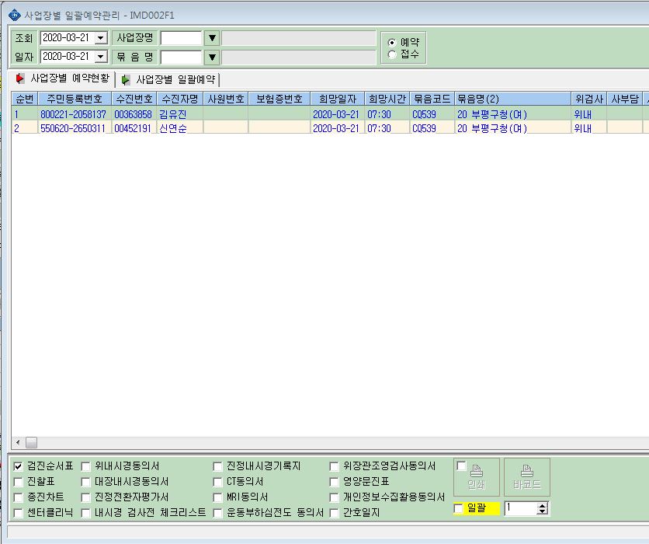
Task: Click the 인쇄 printer icon button
Action: [x=477, y=477]
